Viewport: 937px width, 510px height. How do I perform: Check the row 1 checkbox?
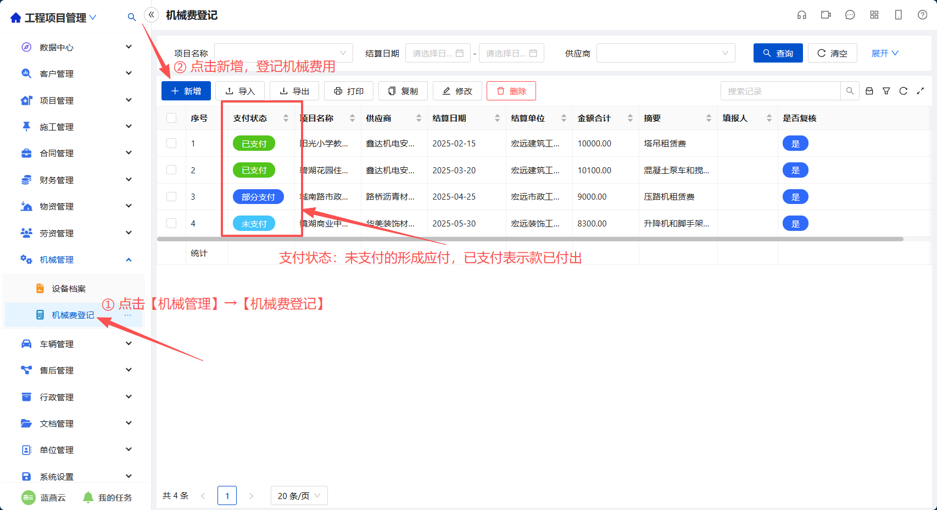pos(171,143)
